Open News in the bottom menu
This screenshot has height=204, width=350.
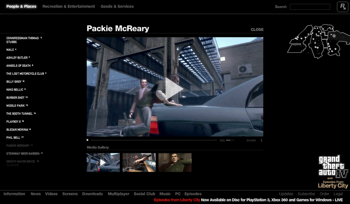36,194
